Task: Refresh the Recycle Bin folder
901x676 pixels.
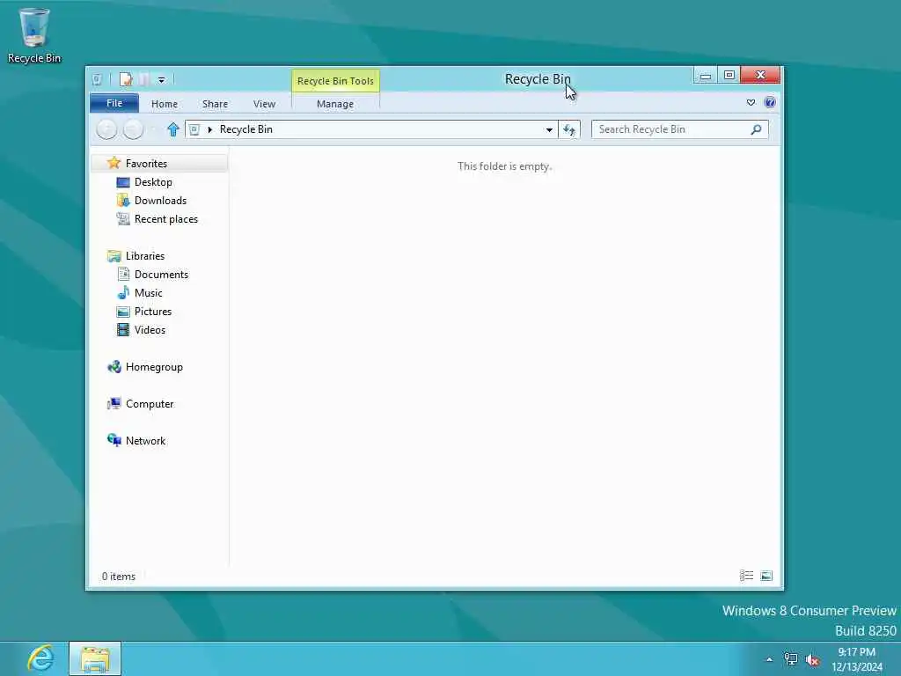Action: point(569,130)
